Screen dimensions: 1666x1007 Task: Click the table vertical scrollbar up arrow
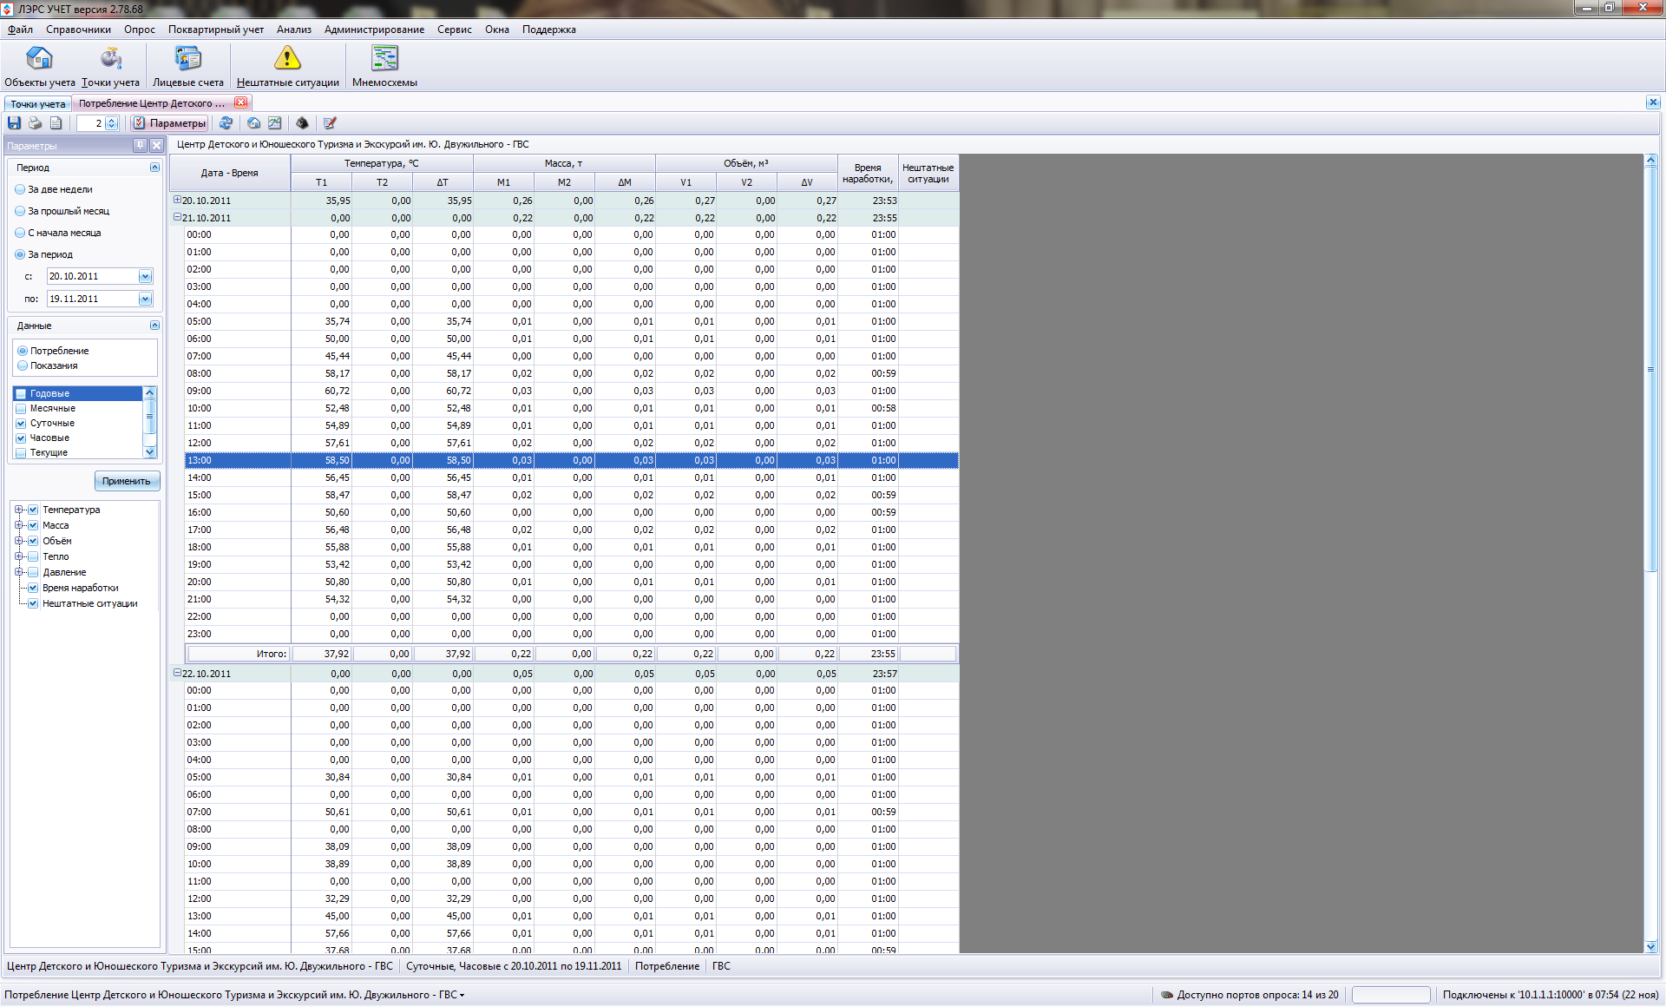click(1651, 161)
